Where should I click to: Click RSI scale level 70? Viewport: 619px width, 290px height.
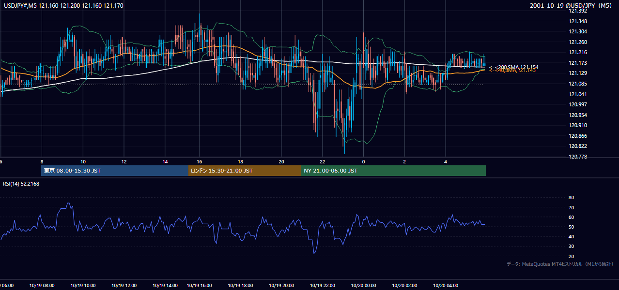pos(571,207)
